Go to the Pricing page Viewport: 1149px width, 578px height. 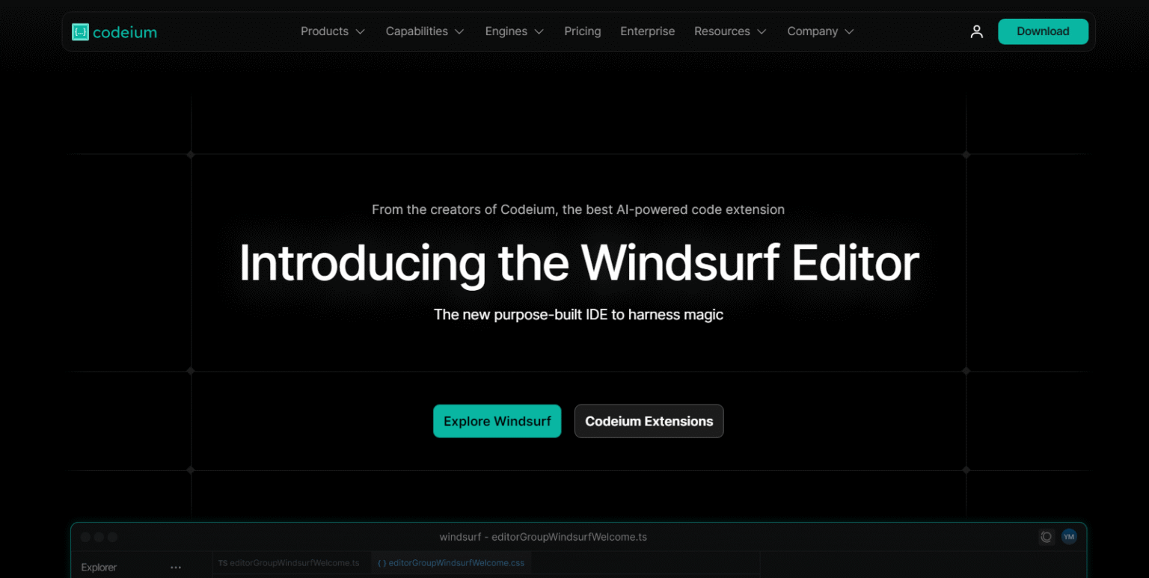click(x=582, y=31)
